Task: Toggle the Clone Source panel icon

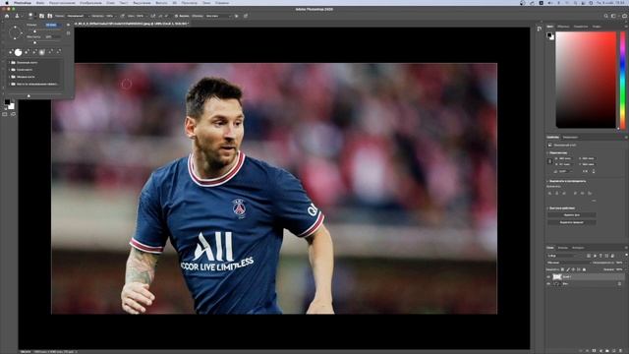Action: [50, 16]
